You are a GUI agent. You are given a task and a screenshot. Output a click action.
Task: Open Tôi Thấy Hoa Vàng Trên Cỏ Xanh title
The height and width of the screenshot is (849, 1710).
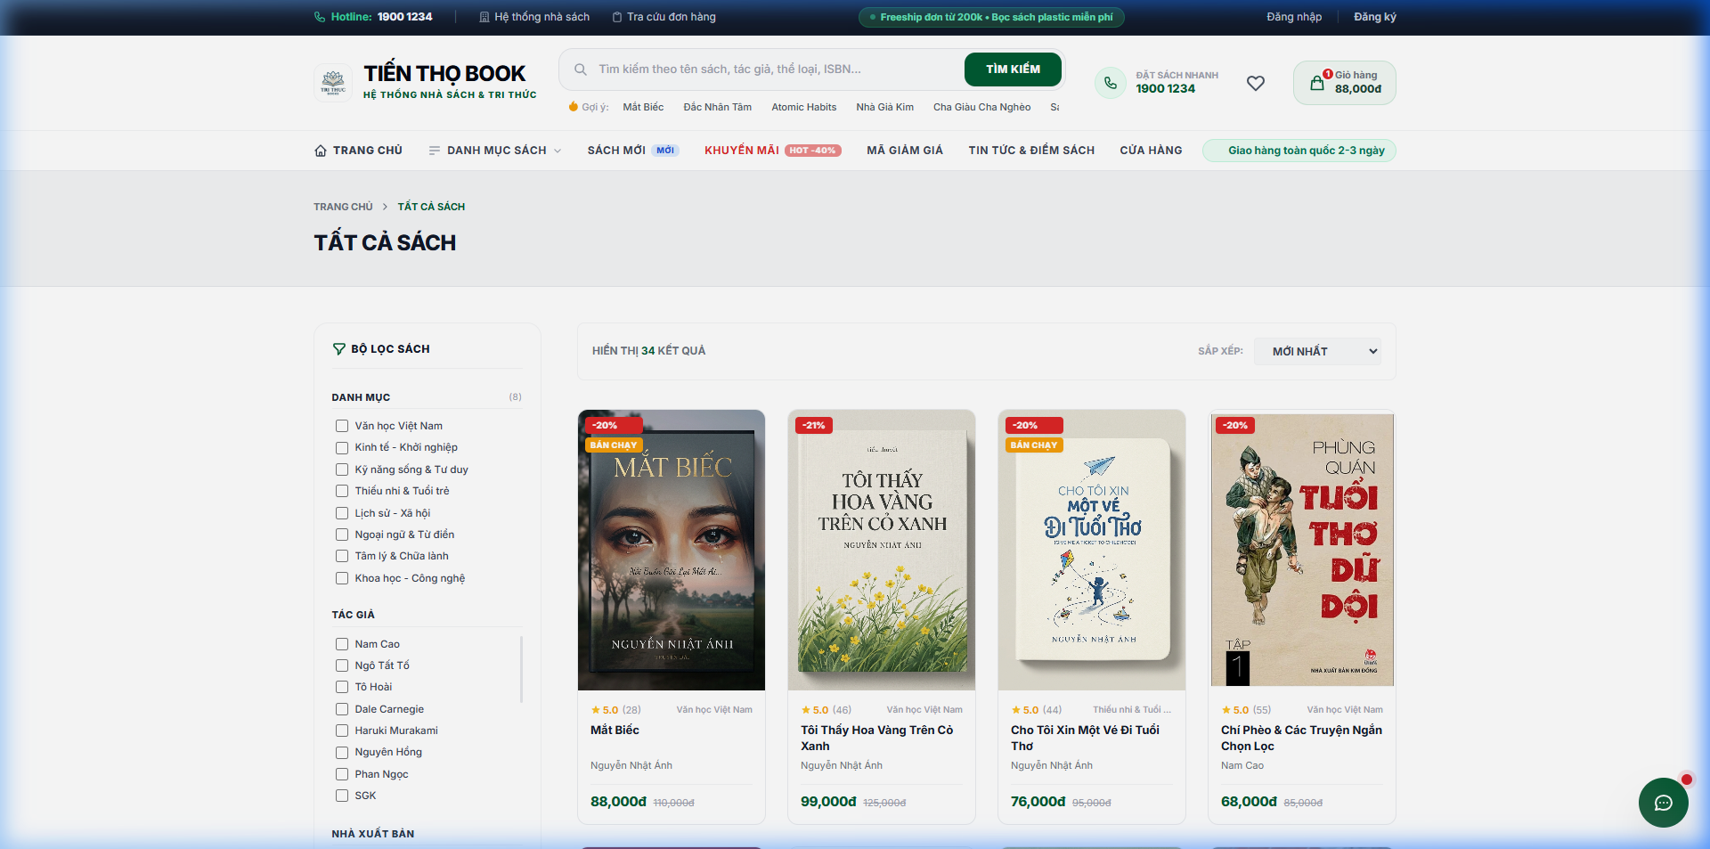[876, 738]
